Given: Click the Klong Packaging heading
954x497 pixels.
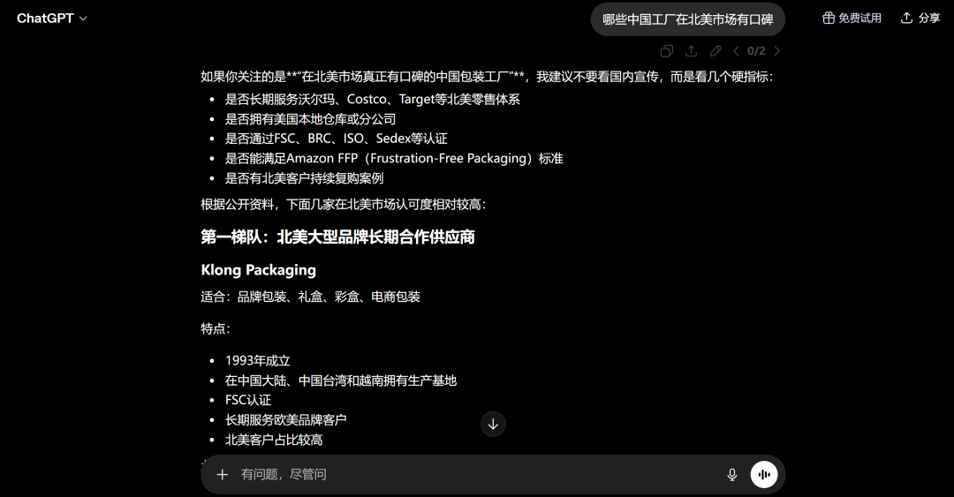Looking at the screenshot, I should point(259,270).
